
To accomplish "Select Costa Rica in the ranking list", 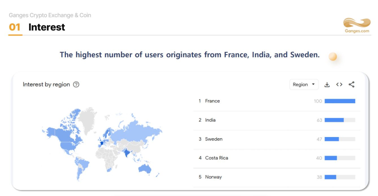I will pos(216,158).
